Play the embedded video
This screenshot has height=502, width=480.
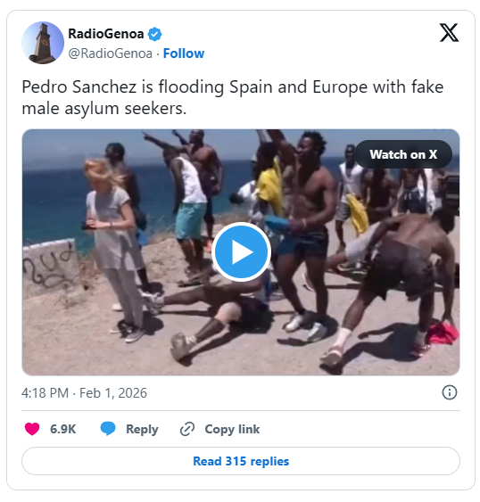(x=241, y=252)
